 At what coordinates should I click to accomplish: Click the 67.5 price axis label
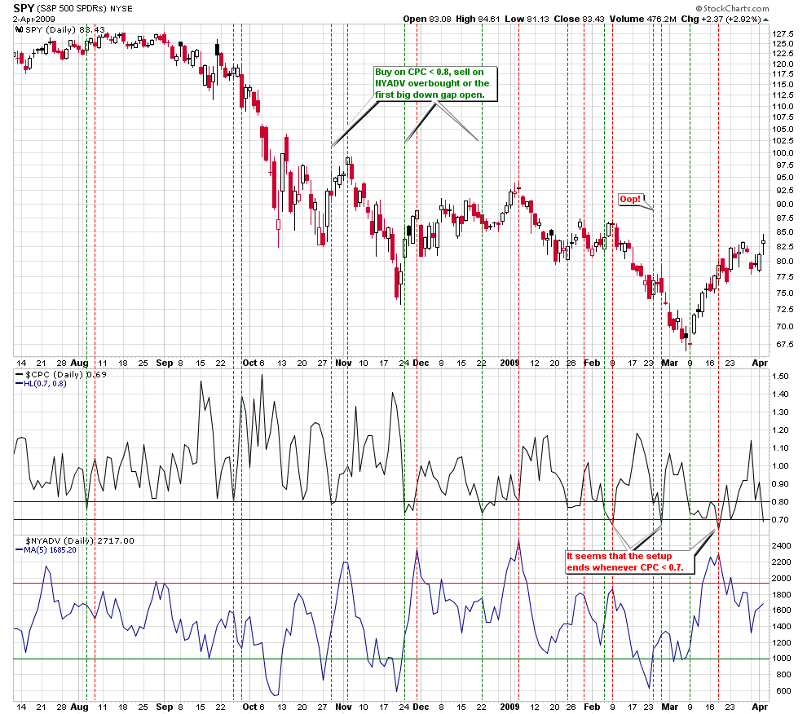[x=785, y=345]
